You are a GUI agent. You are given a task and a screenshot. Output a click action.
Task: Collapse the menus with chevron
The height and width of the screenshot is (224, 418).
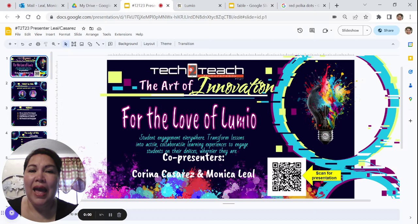[393, 44]
